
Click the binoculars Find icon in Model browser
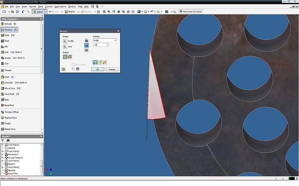[x=7, y=140]
